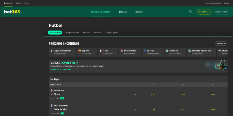Screen dimensions: 233x116
Task: Pick Real Sociedad win odds 2.35
Action: (x=153, y=110)
